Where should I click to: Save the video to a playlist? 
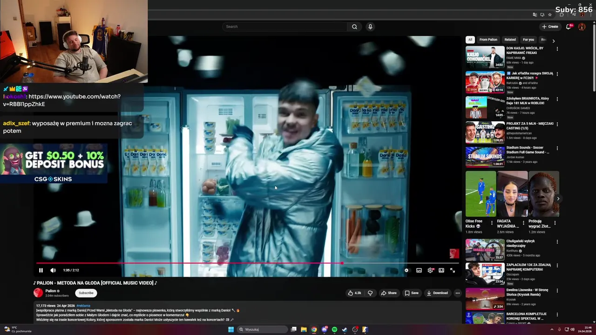[412, 293]
